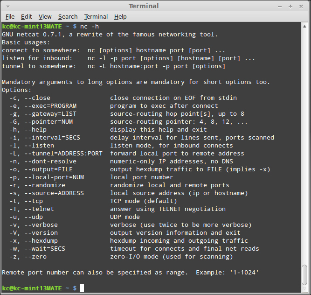The image size is (311, 295).
Task: Click the '-V, --version' option
Action: tap(34, 233)
